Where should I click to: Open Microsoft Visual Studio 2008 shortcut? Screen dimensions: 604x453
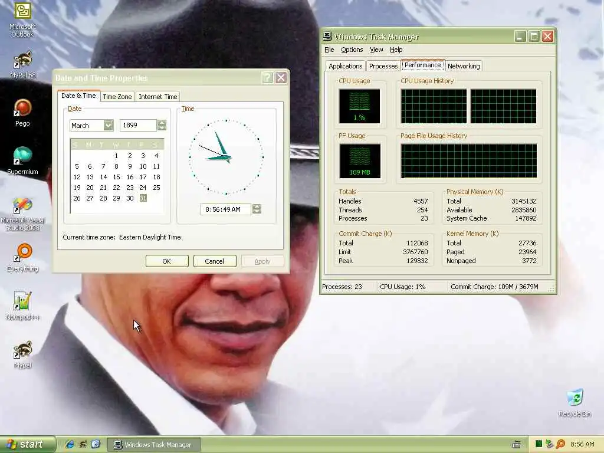click(x=22, y=214)
